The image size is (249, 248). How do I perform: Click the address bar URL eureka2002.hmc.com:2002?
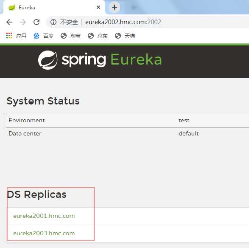coord(123,22)
